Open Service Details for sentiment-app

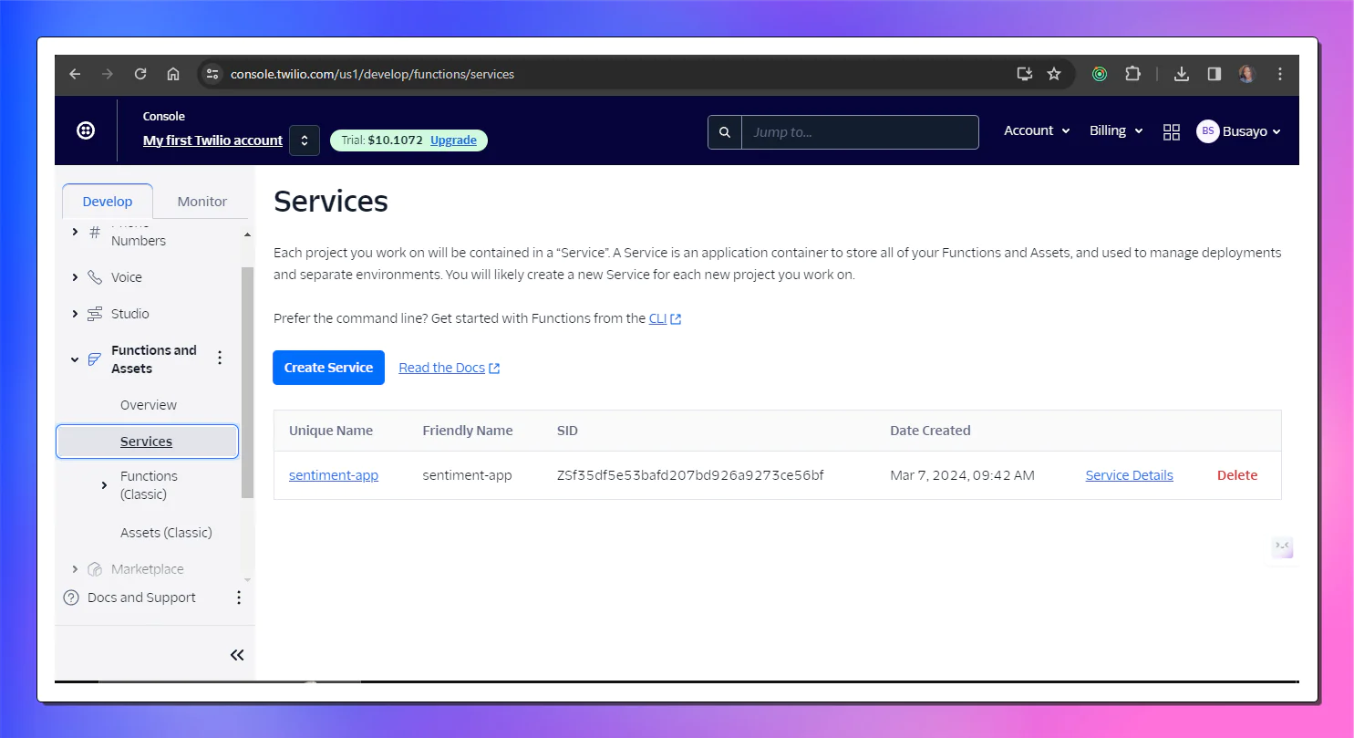point(1129,475)
